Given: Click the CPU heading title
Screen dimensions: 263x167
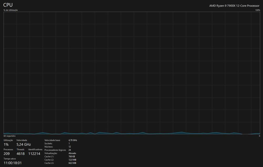Looking at the screenshot, I should tap(8, 5).
